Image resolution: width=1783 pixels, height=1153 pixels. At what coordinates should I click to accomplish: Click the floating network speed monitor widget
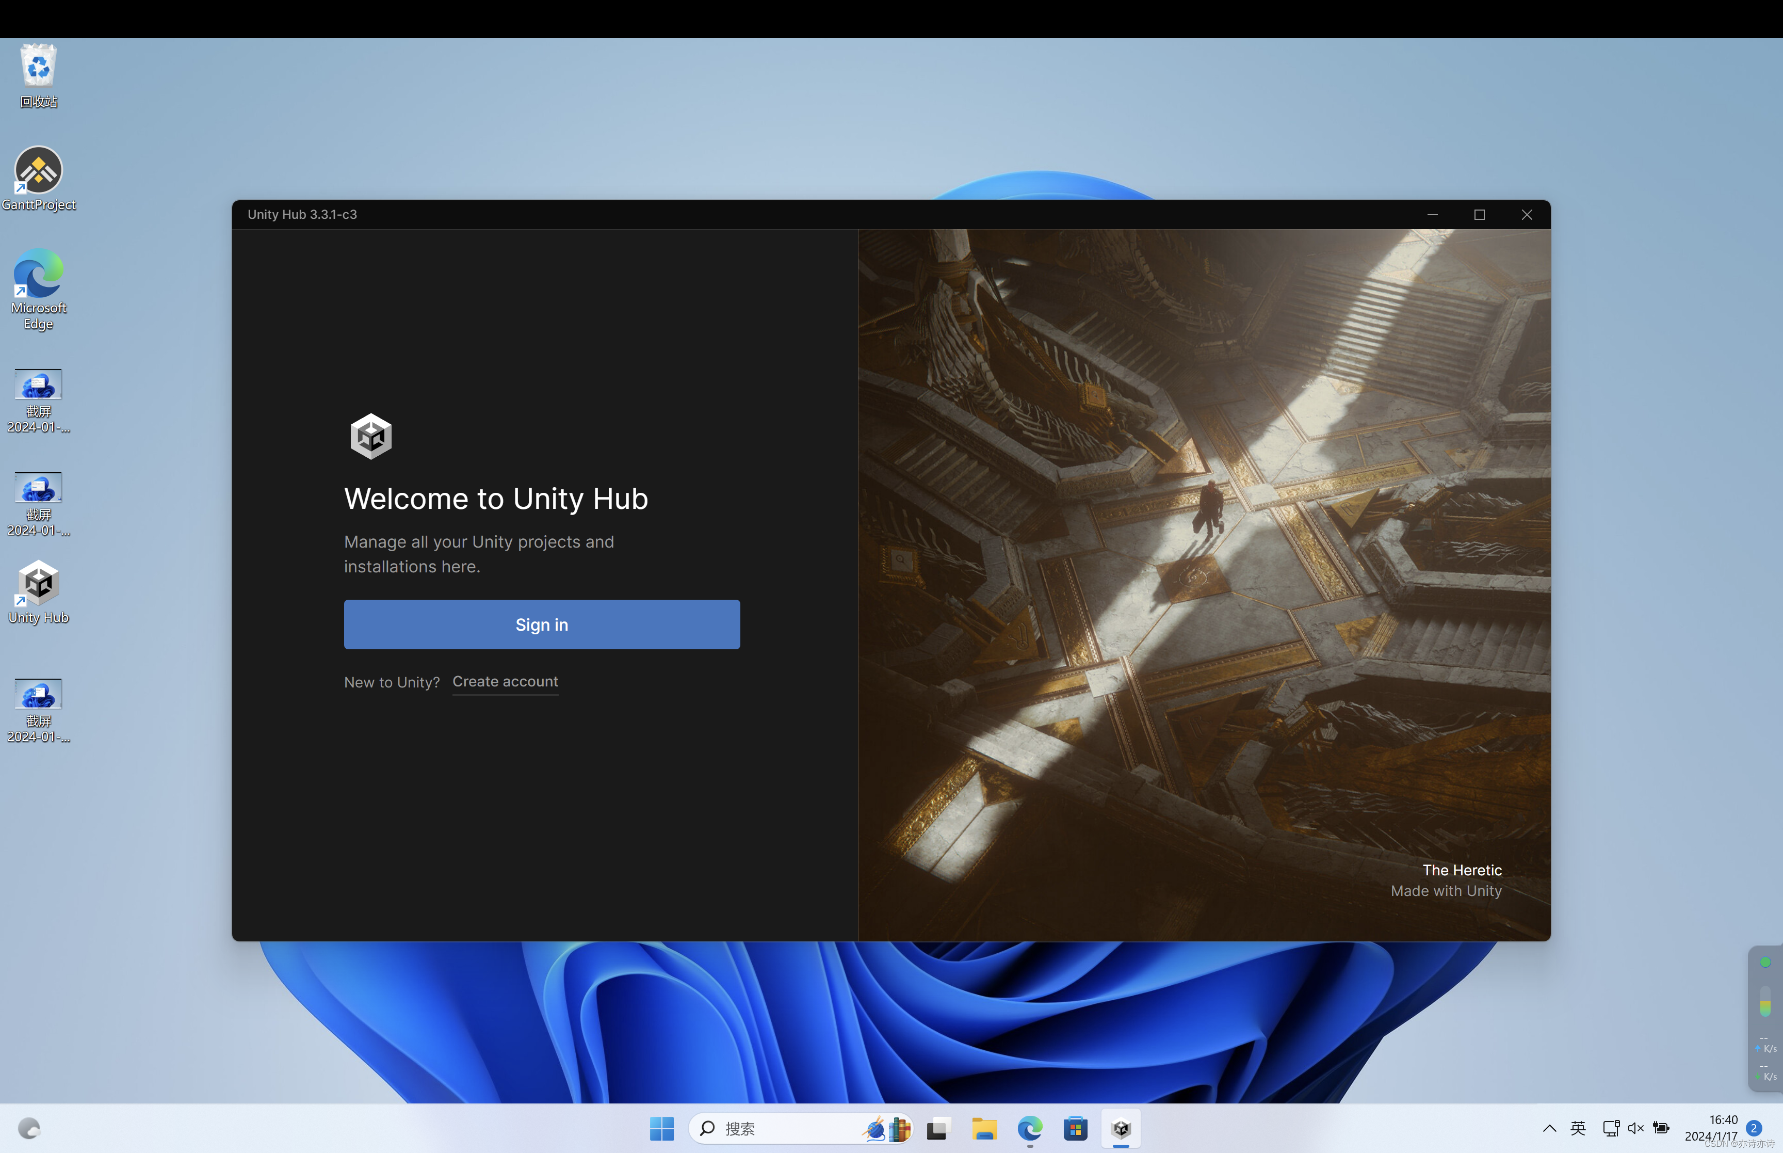tap(1765, 1018)
